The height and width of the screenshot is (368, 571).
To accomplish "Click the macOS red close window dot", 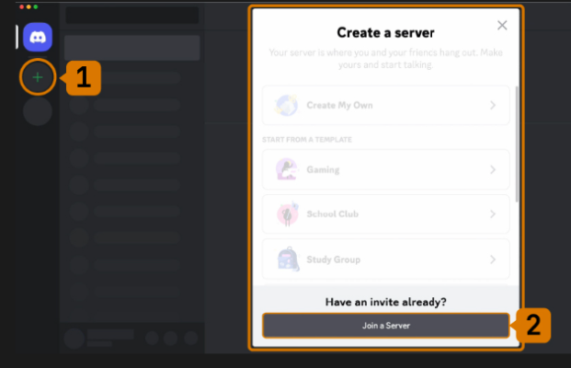I will coord(21,7).
